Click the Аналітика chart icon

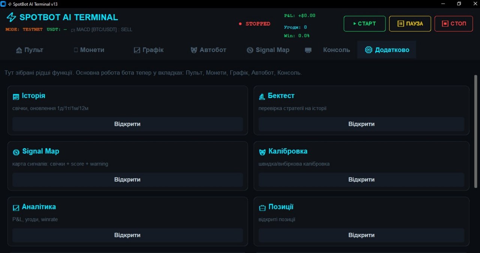point(16,208)
